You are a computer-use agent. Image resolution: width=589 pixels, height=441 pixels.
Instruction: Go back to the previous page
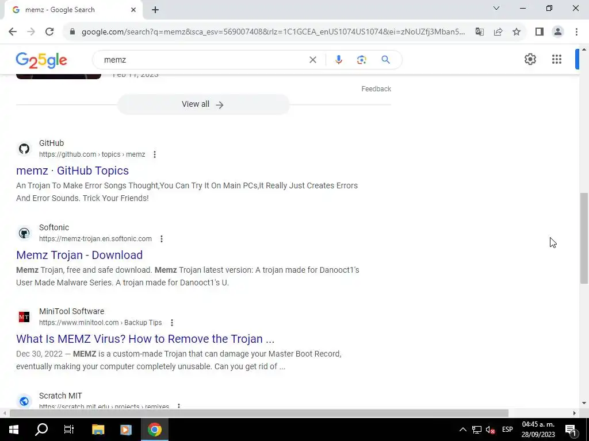point(13,32)
